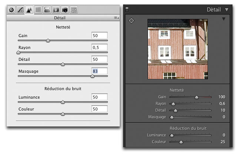Open the Basic (aperture) tab in Camera Raw

[11, 10]
